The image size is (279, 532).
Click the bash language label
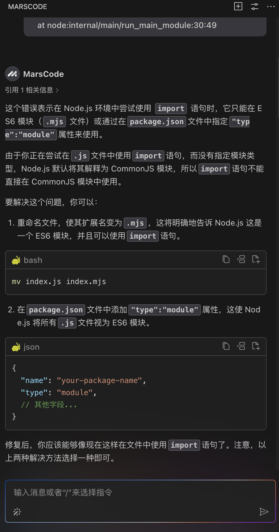click(x=33, y=260)
